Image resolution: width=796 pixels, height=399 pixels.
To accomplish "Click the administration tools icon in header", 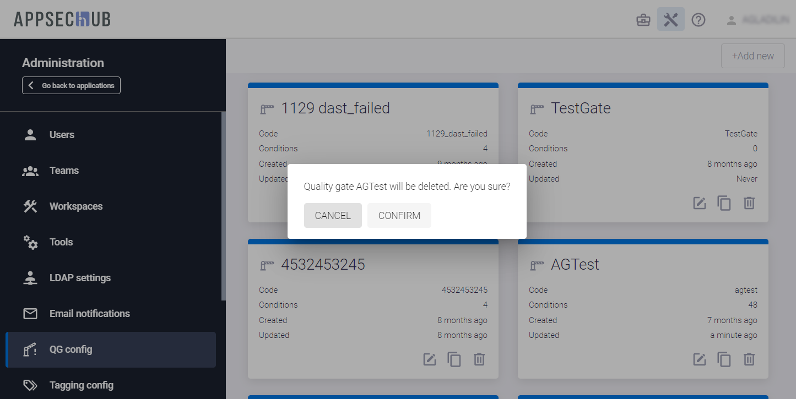I will 670,20.
